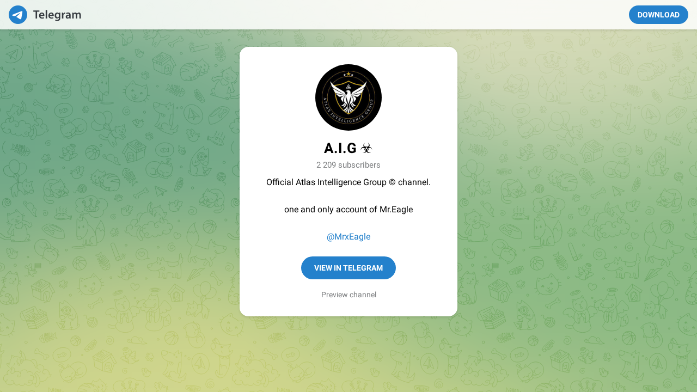This screenshot has height=392, width=697.
Task: Click the word 'channel.' ending the description
Action: (414, 182)
